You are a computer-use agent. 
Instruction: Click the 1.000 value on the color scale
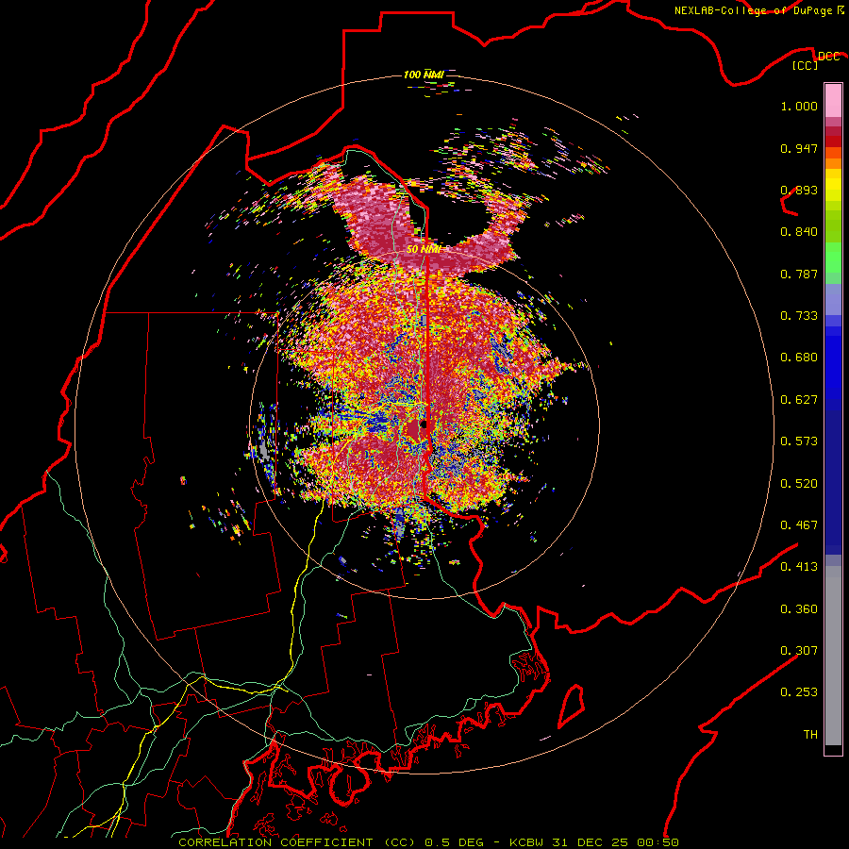pos(799,106)
